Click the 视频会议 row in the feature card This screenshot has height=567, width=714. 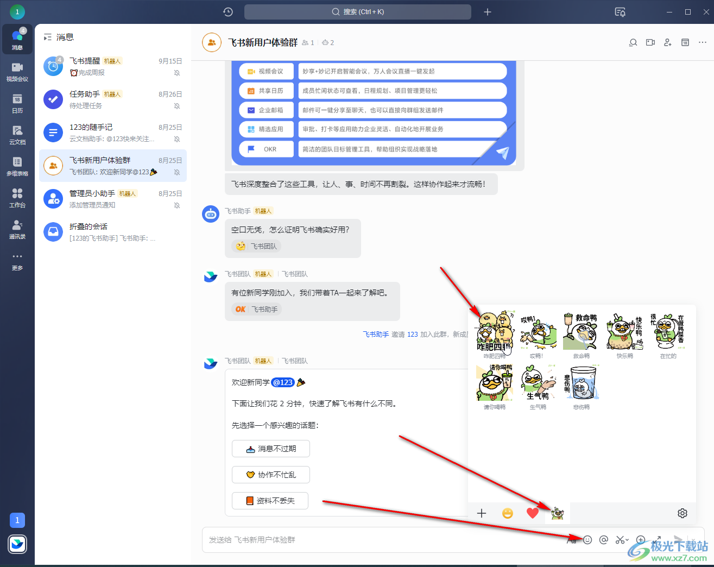[373, 71]
